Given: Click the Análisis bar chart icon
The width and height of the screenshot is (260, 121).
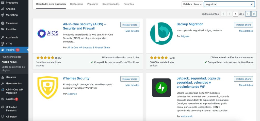Looking at the screenshot, I should click(x=3, y=9).
